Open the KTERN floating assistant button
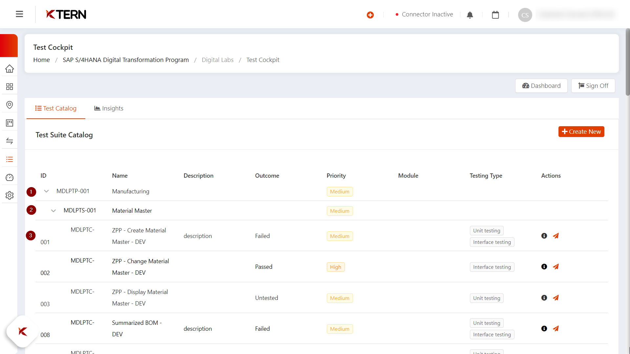This screenshot has width=630, height=354. pos(22,331)
